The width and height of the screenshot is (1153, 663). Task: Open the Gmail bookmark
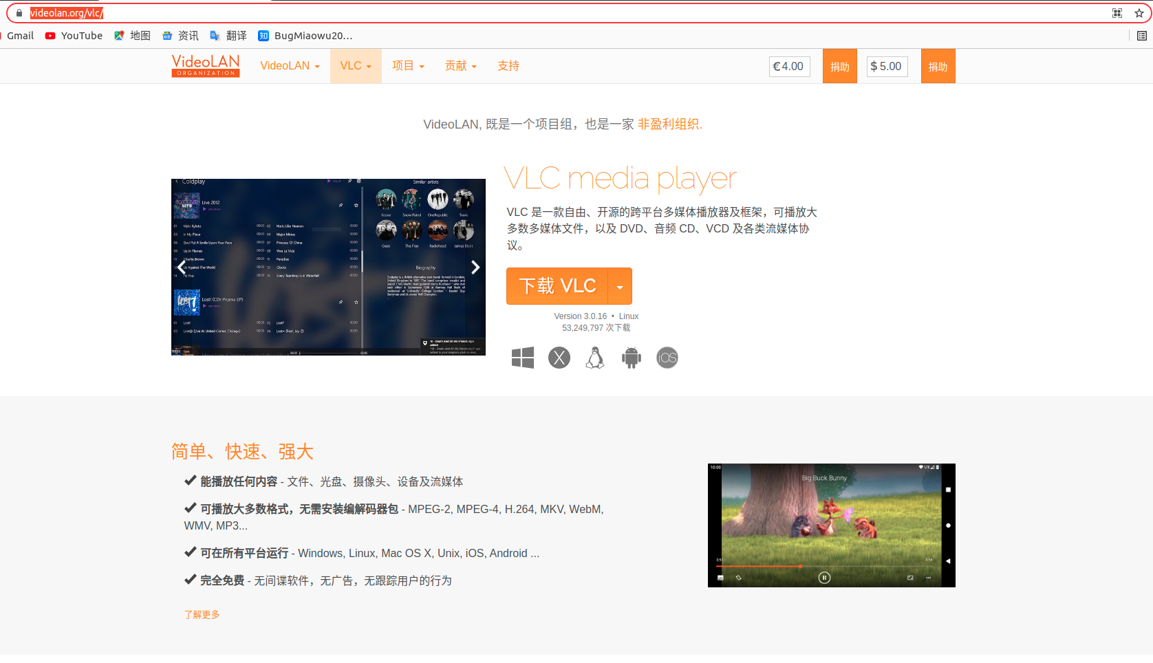[20, 36]
